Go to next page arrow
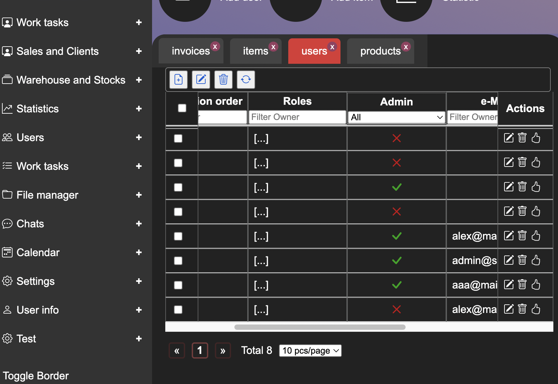558x384 pixels. [223, 351]
